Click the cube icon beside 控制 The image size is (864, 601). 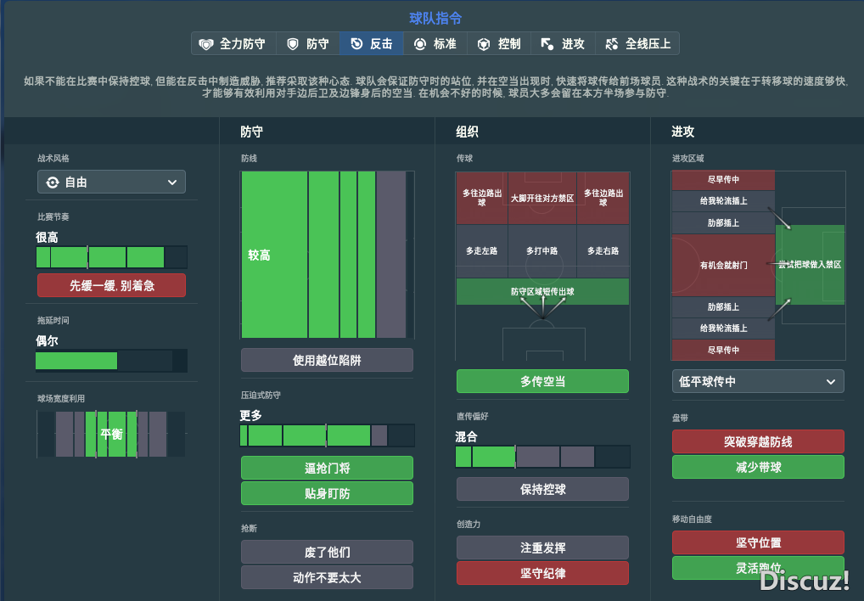point(484,43)
